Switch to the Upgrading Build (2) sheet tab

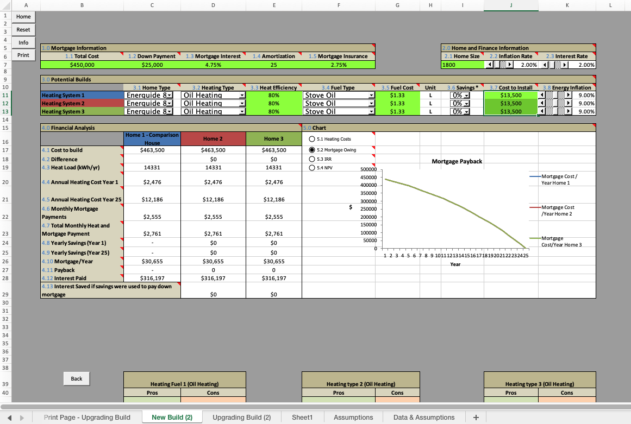point(241,417)
